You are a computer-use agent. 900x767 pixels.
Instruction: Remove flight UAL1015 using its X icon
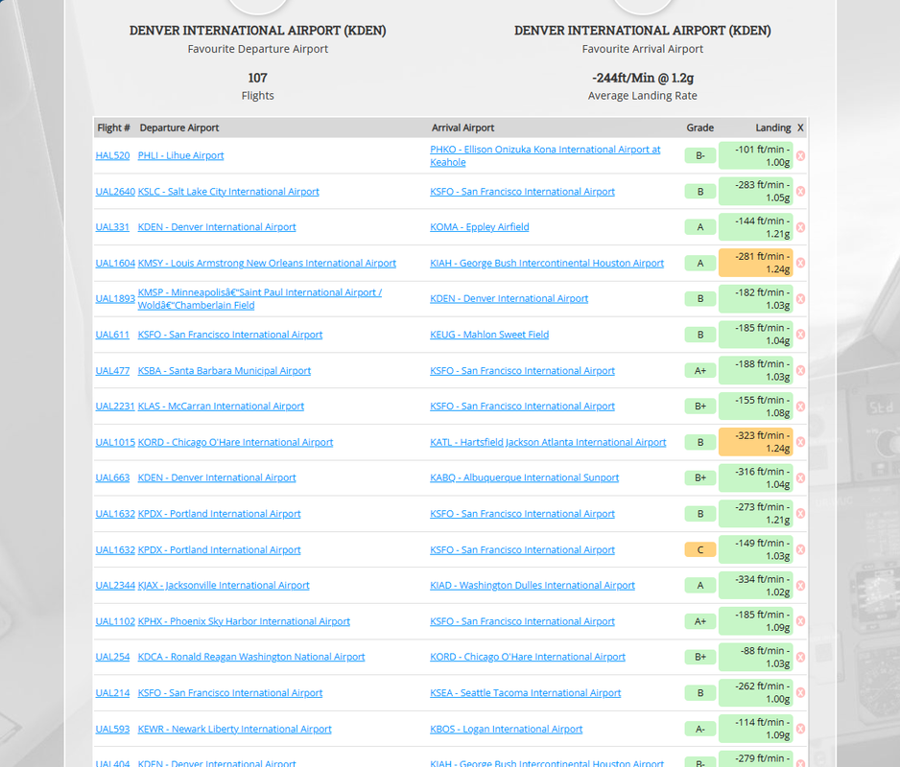(800, 442)
